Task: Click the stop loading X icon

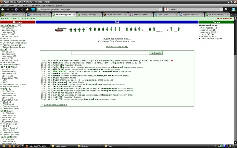Action: (22, 9)
